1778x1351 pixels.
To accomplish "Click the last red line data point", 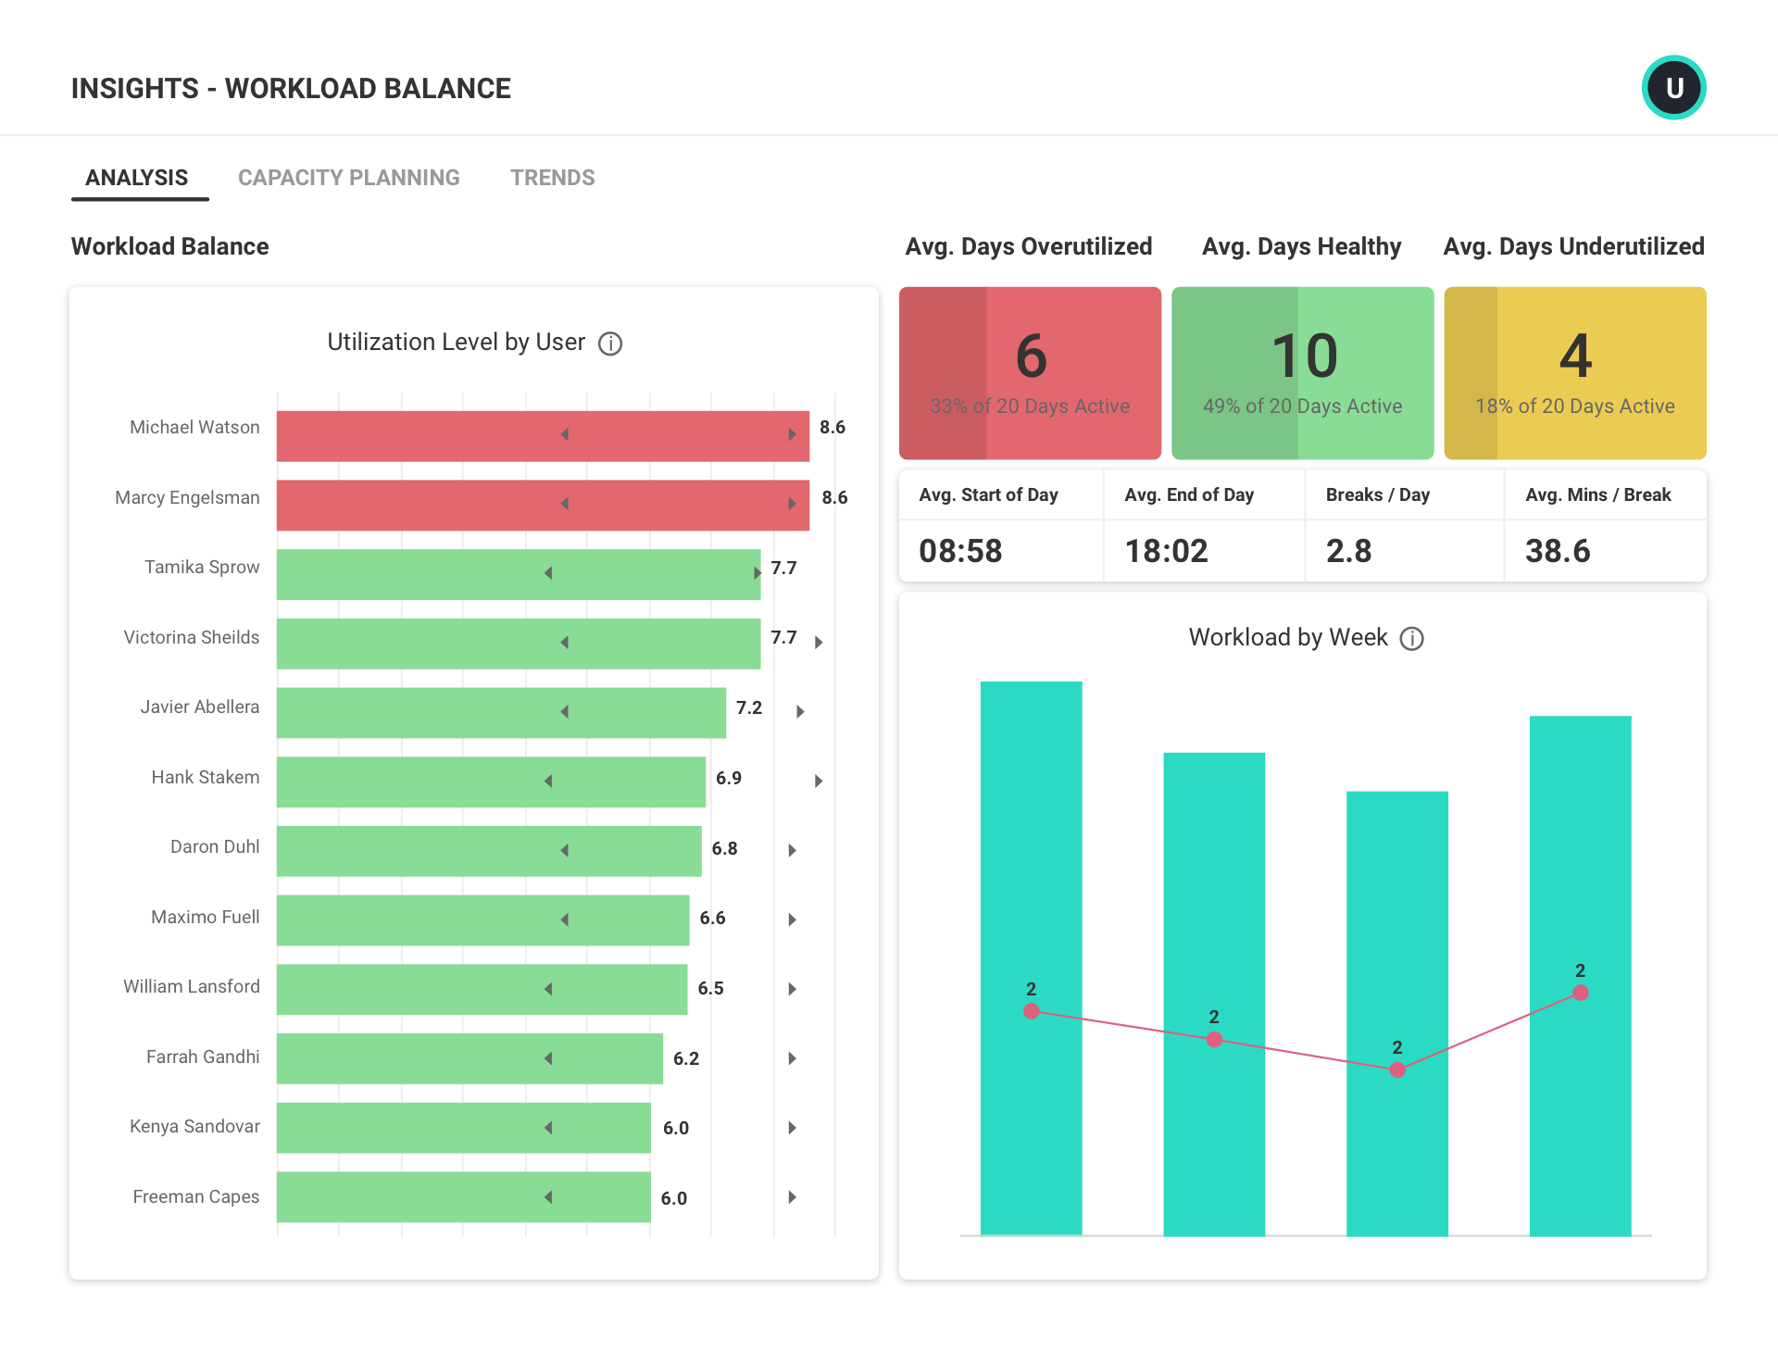I will 1580,993.
